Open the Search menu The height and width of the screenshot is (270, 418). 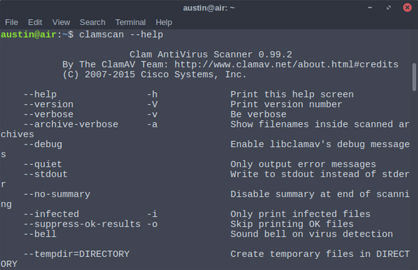coord(92,22)
